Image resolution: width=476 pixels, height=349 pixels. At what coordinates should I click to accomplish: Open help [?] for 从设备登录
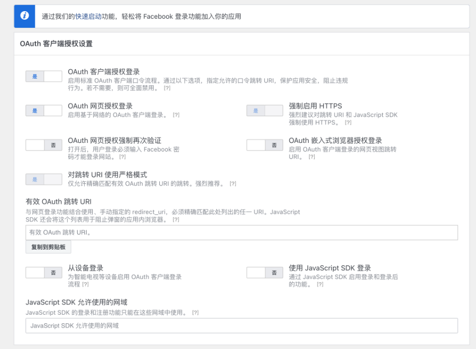pos(86,284)
